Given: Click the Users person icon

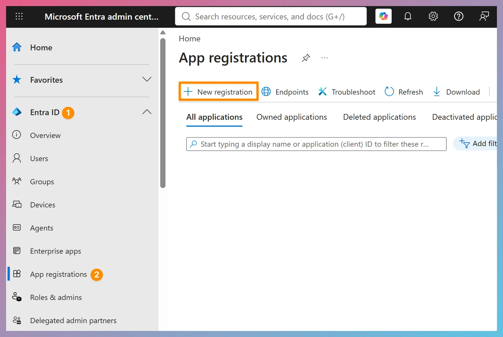Looking at the screenshot, I should 17,158.
